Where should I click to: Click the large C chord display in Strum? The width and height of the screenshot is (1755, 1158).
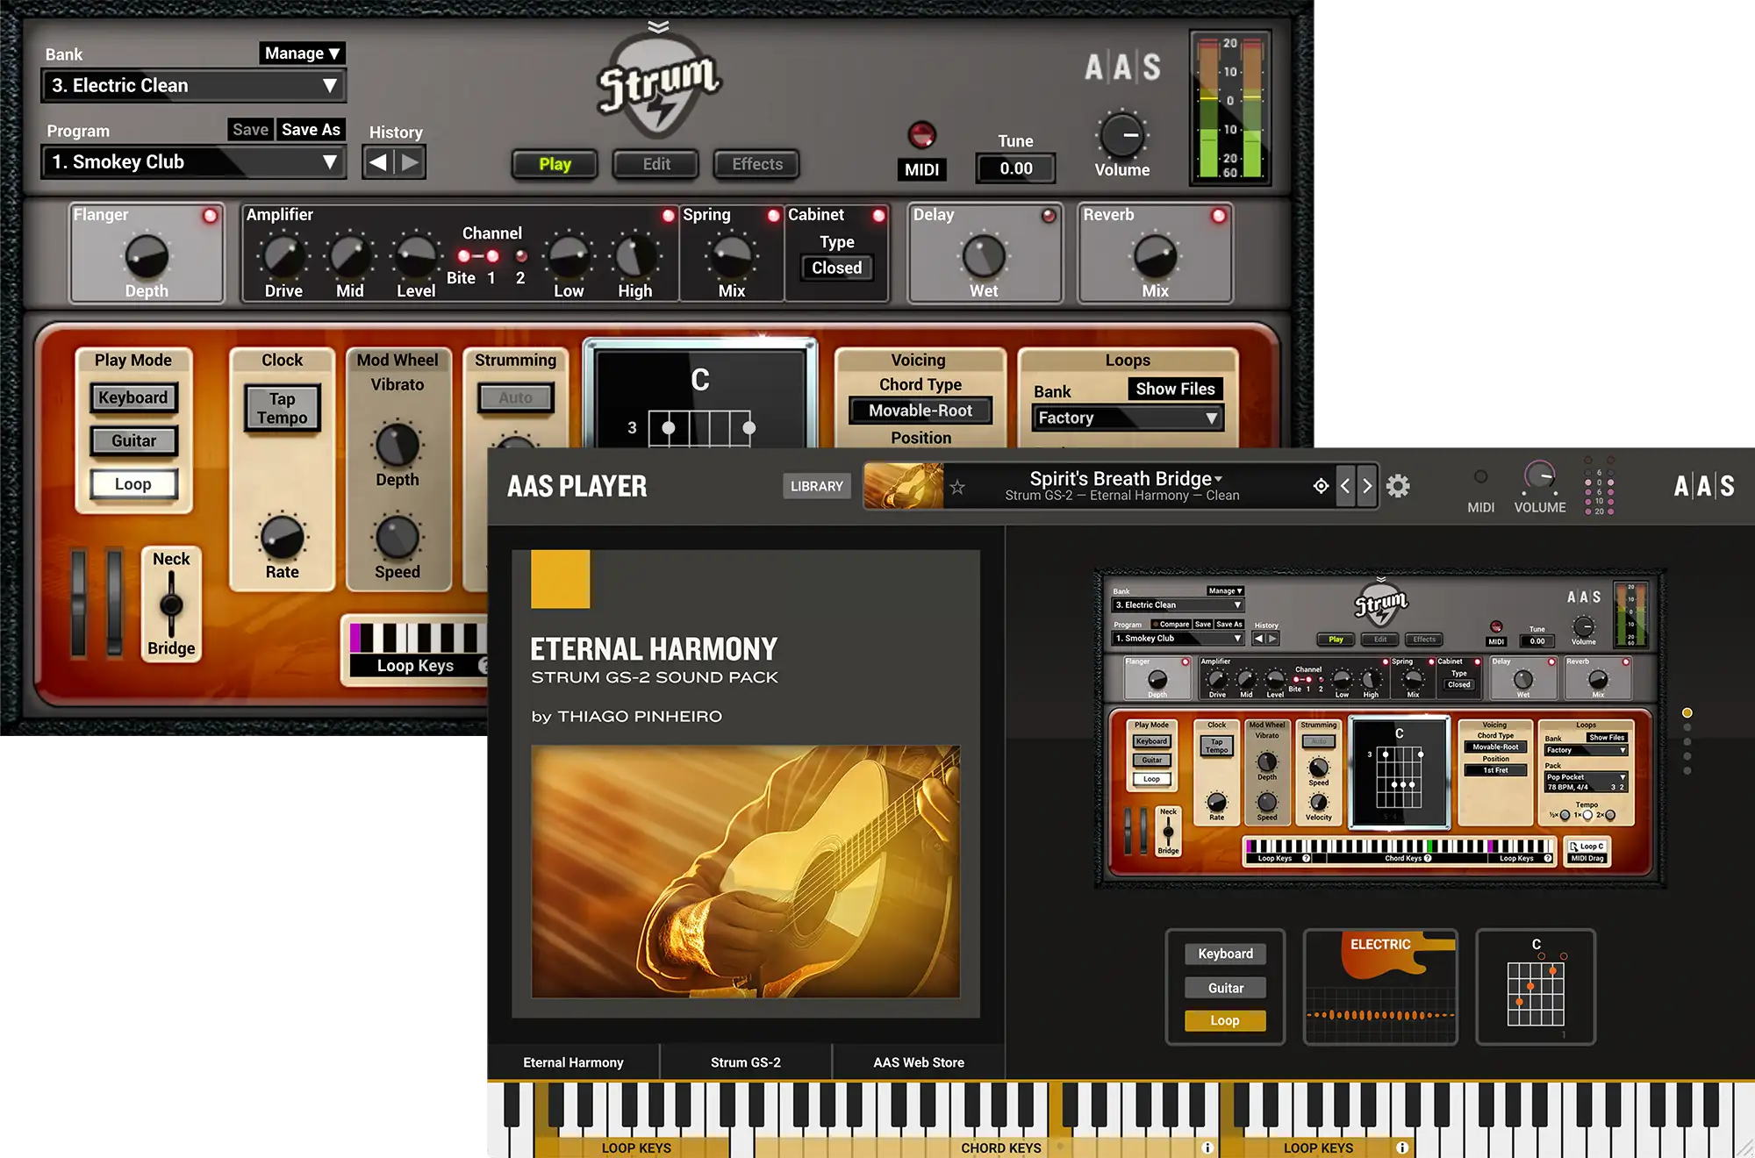click(700, 393)
